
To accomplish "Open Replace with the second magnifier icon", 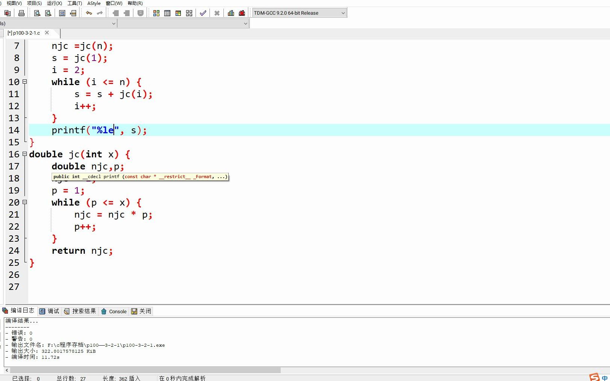I will point(48,13).
